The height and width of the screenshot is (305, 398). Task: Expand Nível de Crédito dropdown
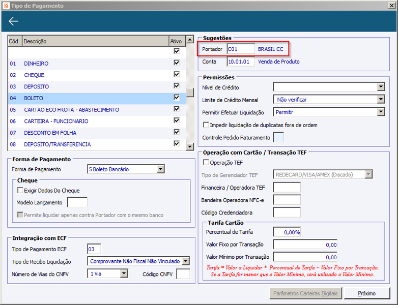[x=381, y=87]
